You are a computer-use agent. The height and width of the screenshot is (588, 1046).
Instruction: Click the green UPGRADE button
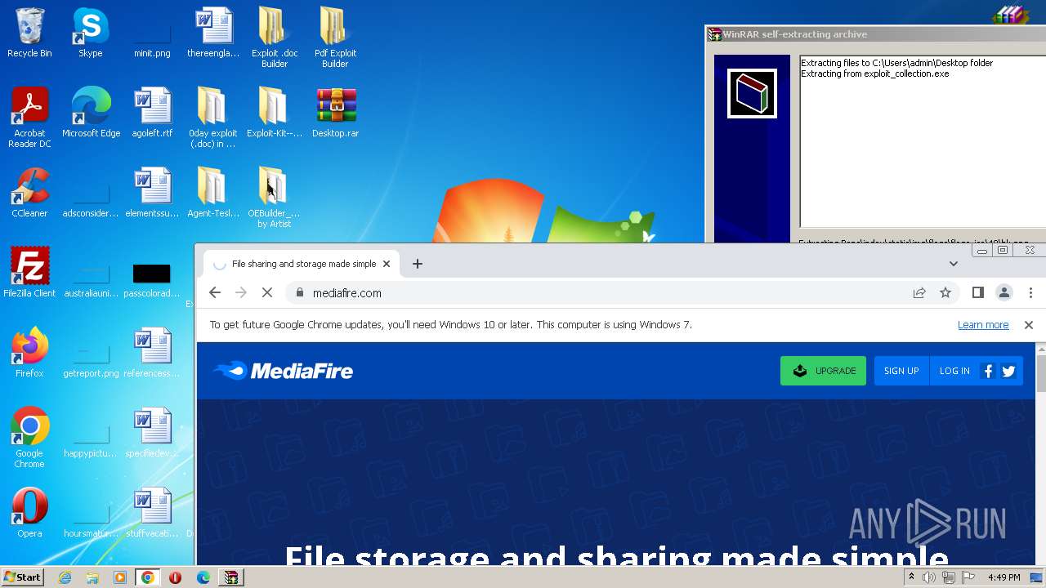(x=823, y=371)
